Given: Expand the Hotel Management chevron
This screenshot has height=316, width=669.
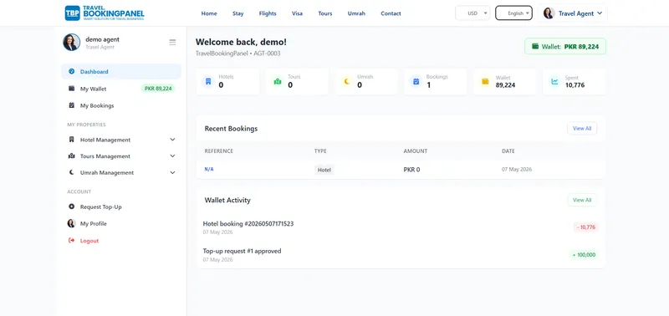Looking at the screenshot, I should point(172,140).
